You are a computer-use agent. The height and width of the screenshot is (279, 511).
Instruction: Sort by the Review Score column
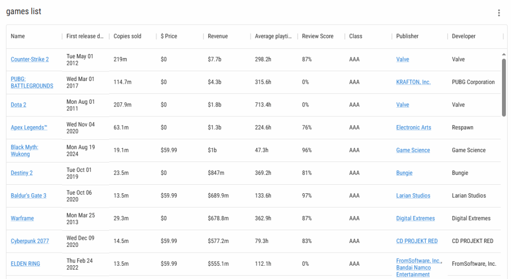click(318, 36)
